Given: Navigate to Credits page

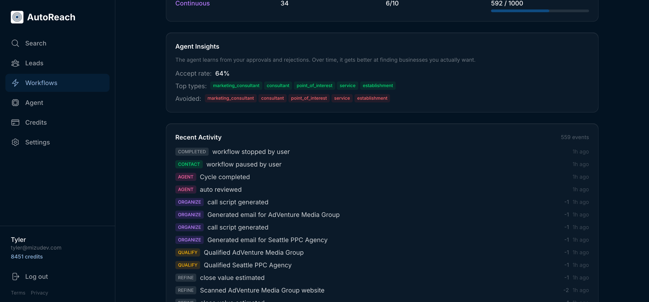Looking at the screenshot, I should pos(57,122).
